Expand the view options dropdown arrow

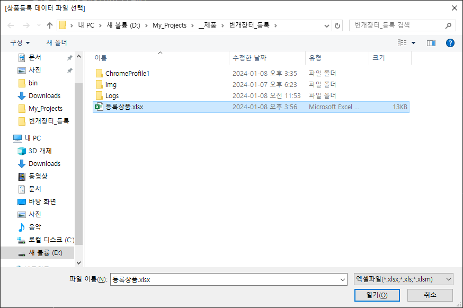click(x=414, y=43)
